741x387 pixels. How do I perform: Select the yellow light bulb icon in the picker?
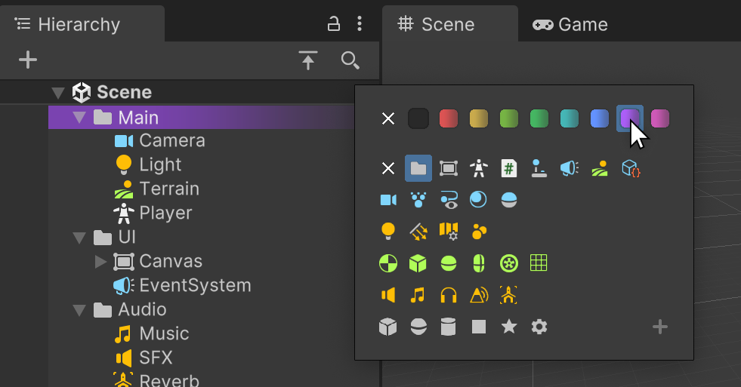pyautogui.click(x=388, y=232)
